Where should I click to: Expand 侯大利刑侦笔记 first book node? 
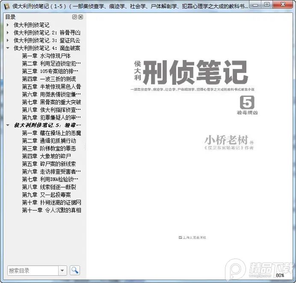click(8, 25)
